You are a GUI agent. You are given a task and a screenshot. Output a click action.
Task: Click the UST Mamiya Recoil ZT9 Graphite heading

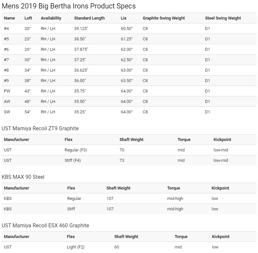coord(40,128)
